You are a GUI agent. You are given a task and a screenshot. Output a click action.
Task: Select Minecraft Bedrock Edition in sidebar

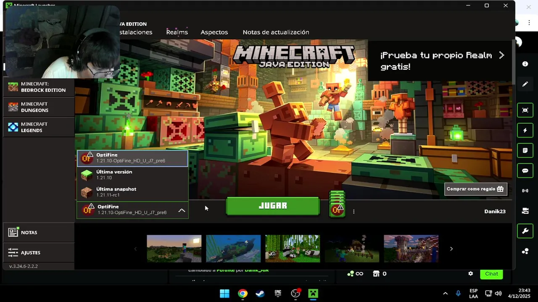[x=39, y=87]
